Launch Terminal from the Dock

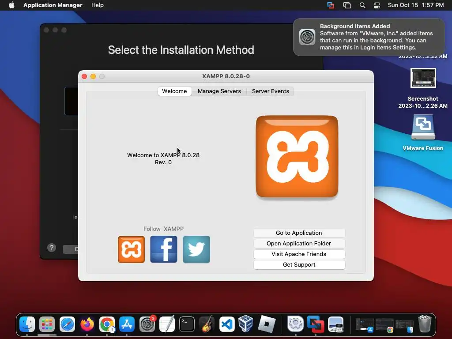coord(187,324)
